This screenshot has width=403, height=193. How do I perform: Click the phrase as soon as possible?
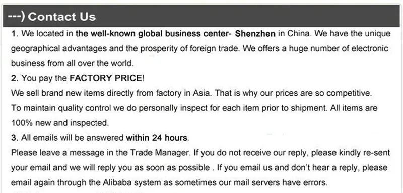point(178,168)
